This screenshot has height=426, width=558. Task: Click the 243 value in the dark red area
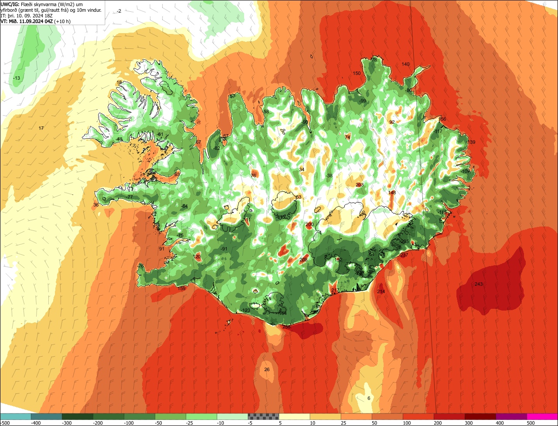(x=479, y=284)
